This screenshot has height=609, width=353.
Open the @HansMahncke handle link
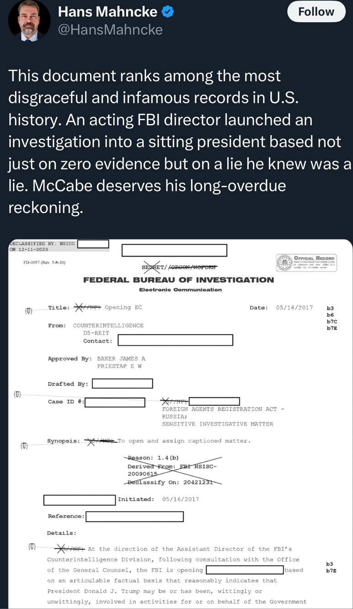coord(110,30)
